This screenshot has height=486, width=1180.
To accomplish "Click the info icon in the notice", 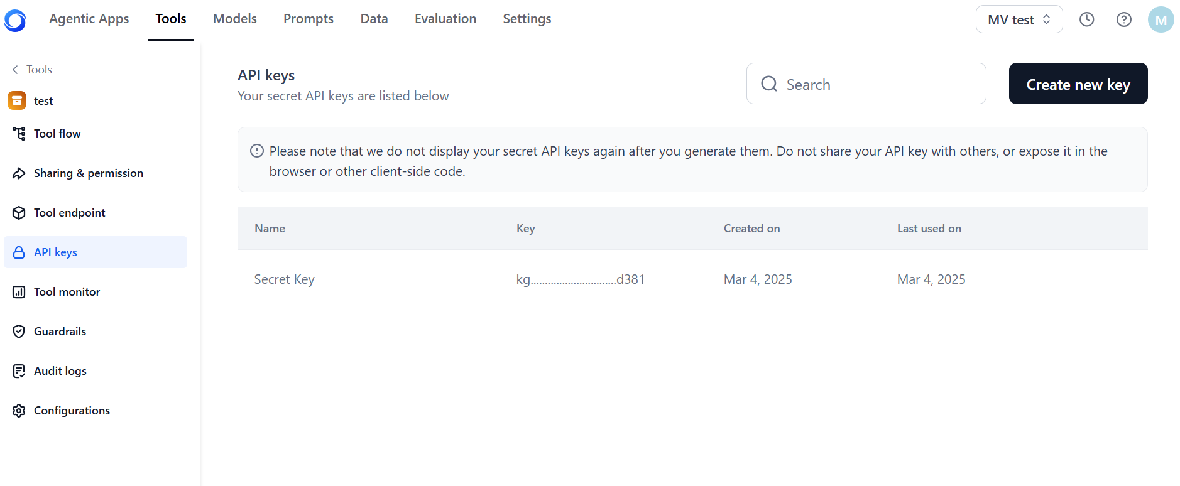I will 257,151.
